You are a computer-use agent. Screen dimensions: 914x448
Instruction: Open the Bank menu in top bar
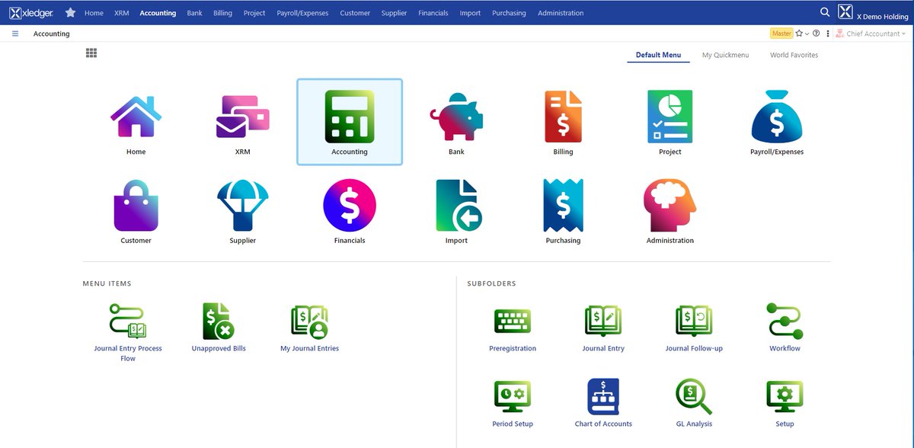click(x=194, y=13)
